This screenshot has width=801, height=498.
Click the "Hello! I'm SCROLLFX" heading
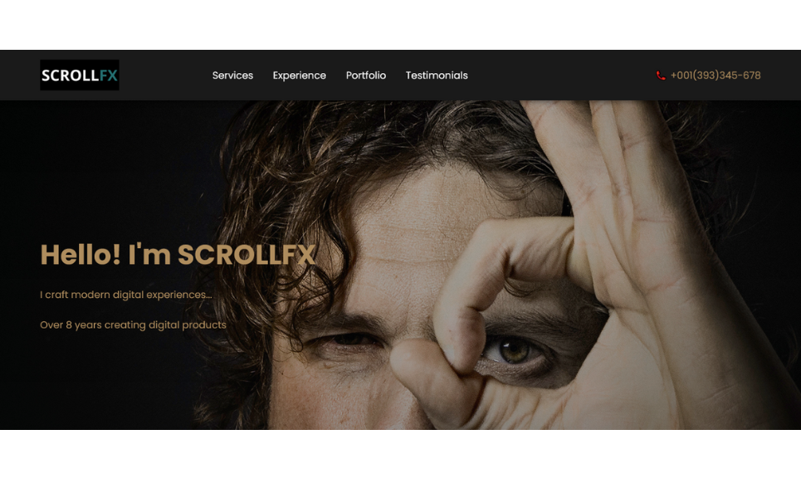click(178, 254)
